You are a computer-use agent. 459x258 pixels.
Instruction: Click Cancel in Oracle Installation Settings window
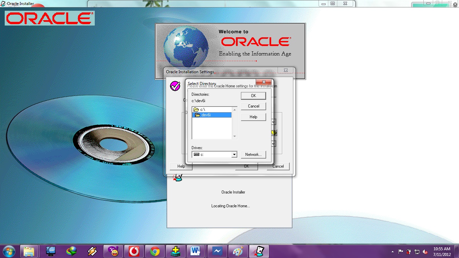278,166
